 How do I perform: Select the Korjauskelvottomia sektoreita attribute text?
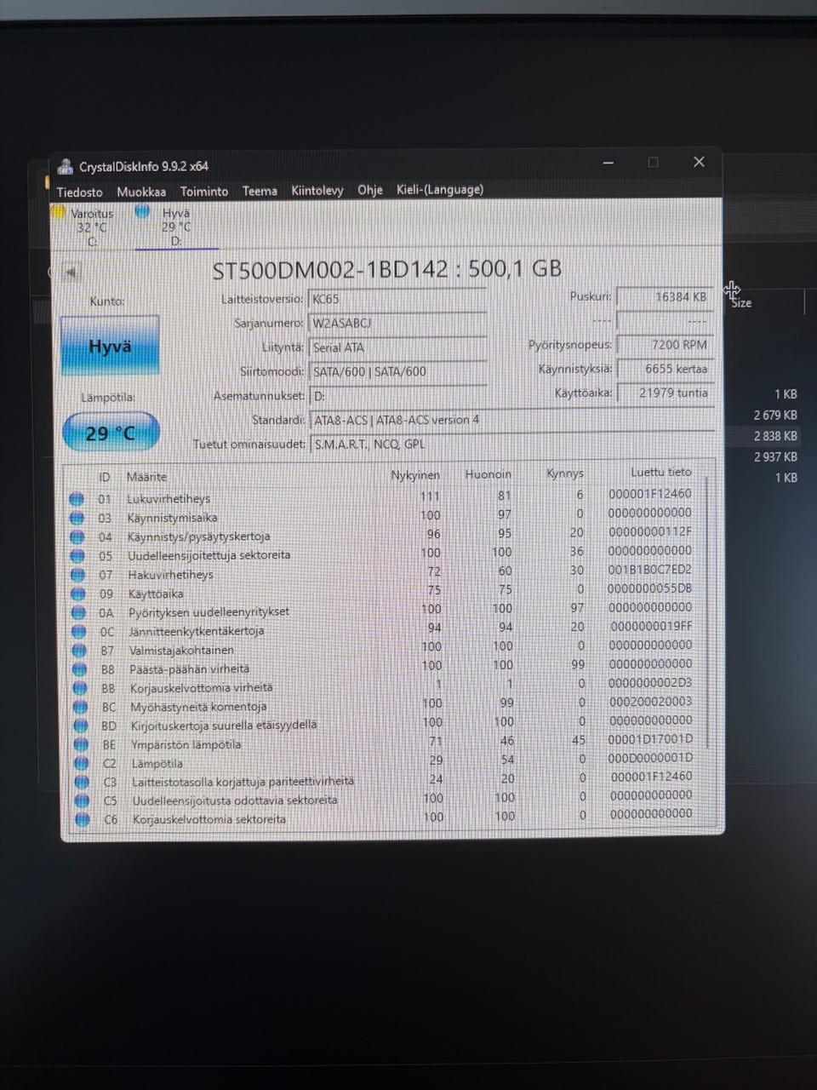click(x=209, y=820)
